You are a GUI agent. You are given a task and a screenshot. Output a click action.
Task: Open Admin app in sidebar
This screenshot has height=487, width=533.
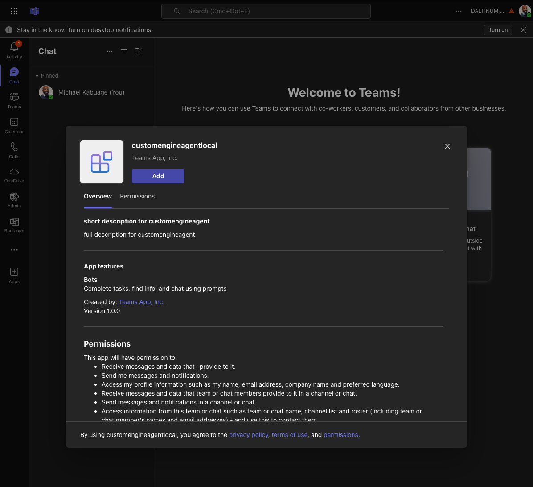click(x=14, y=200)
